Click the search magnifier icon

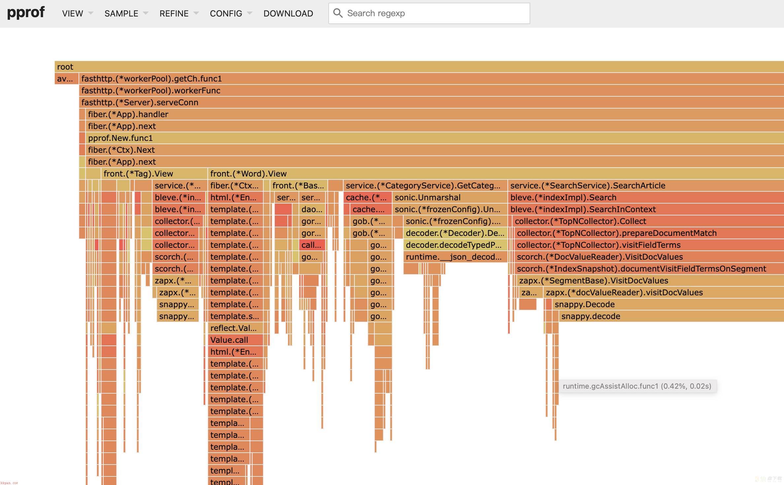pyautogui.click(x=338, y=13)
